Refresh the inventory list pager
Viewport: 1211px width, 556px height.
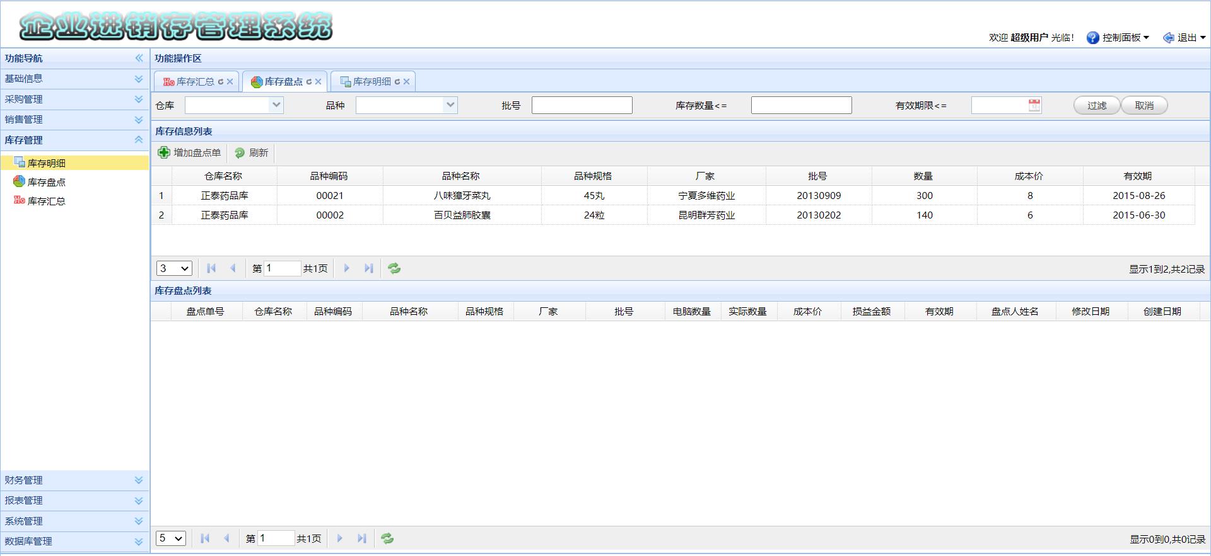click(394, 268)
